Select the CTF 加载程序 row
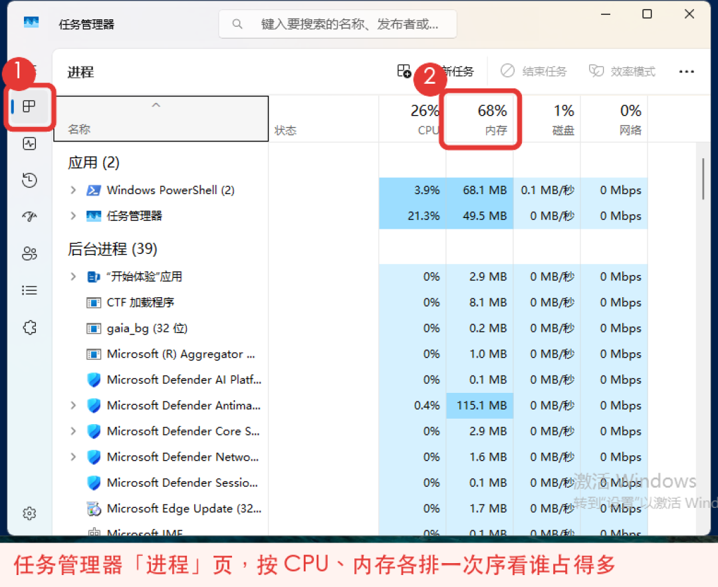The height and width of the screenshot is (587, 718). (x=351, y=302)
